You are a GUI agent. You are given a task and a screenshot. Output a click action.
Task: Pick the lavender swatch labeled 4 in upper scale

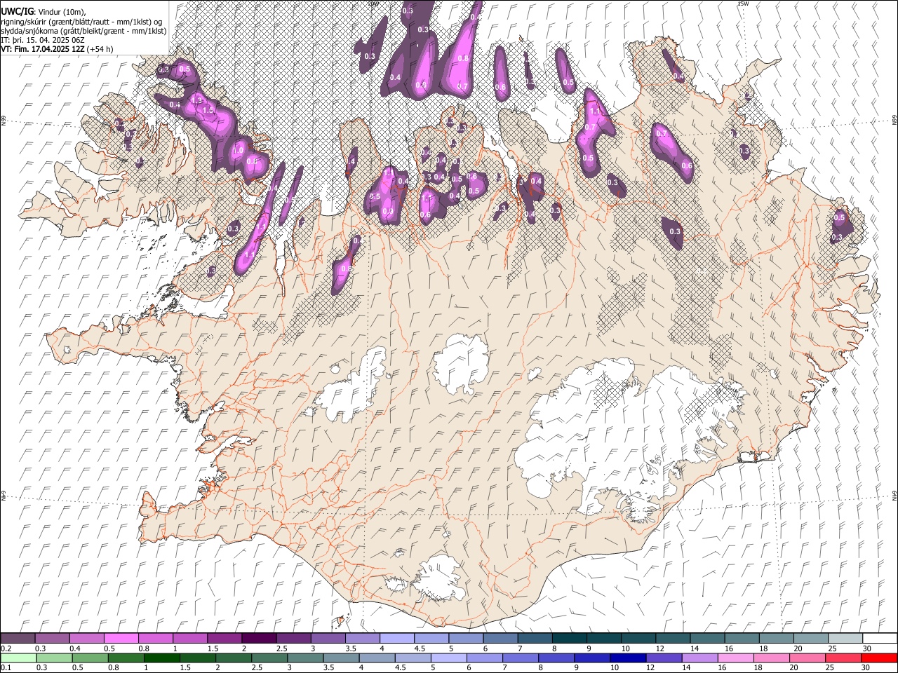[x=397, y=639]
